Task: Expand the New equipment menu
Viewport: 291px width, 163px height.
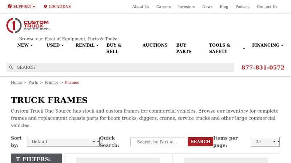Action: coord(25,45)
